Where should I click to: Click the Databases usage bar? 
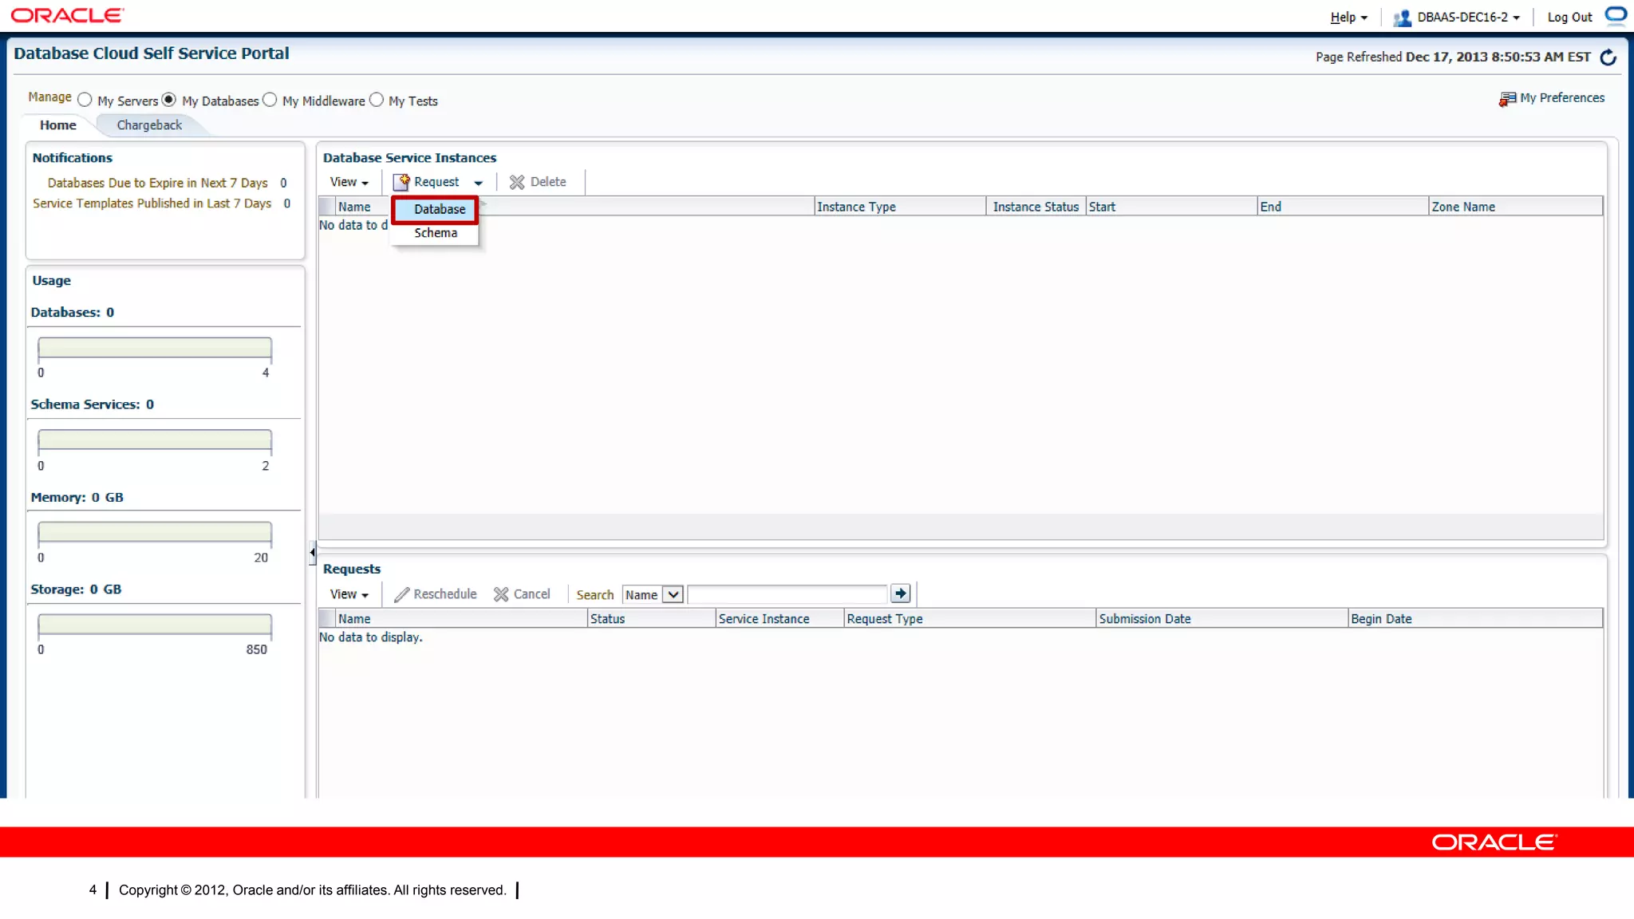(x=155, y=348)
